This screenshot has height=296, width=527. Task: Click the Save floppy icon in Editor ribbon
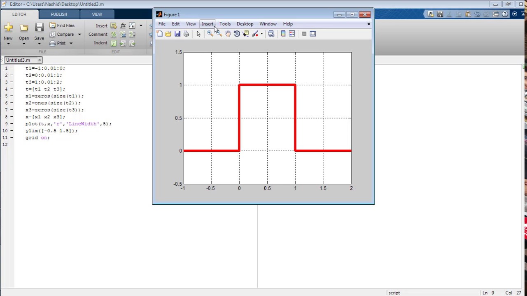[39, 28]
